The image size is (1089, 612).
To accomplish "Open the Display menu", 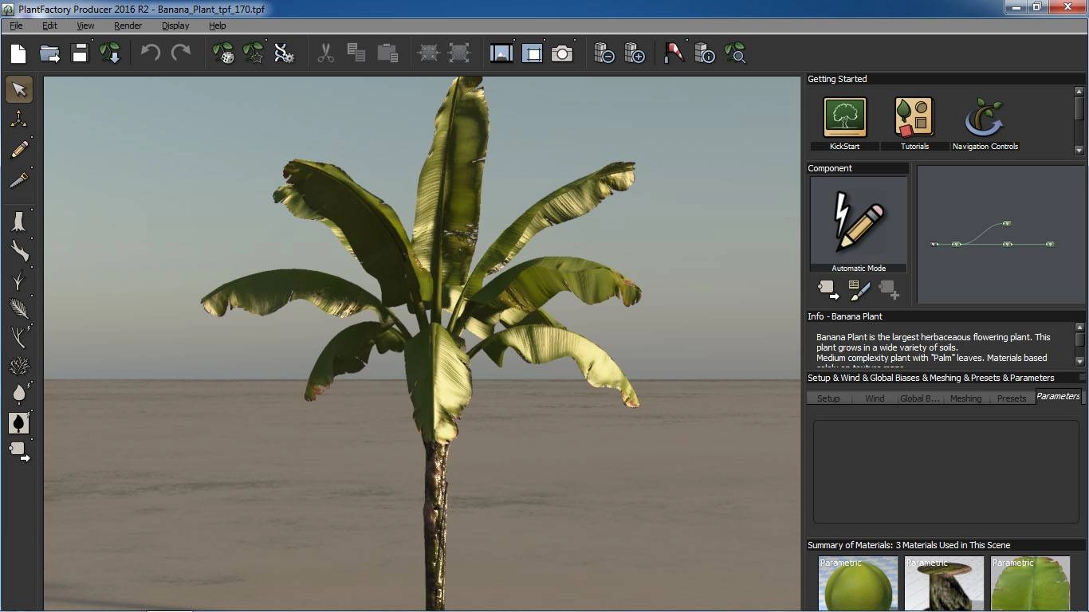I will [175, 25].
